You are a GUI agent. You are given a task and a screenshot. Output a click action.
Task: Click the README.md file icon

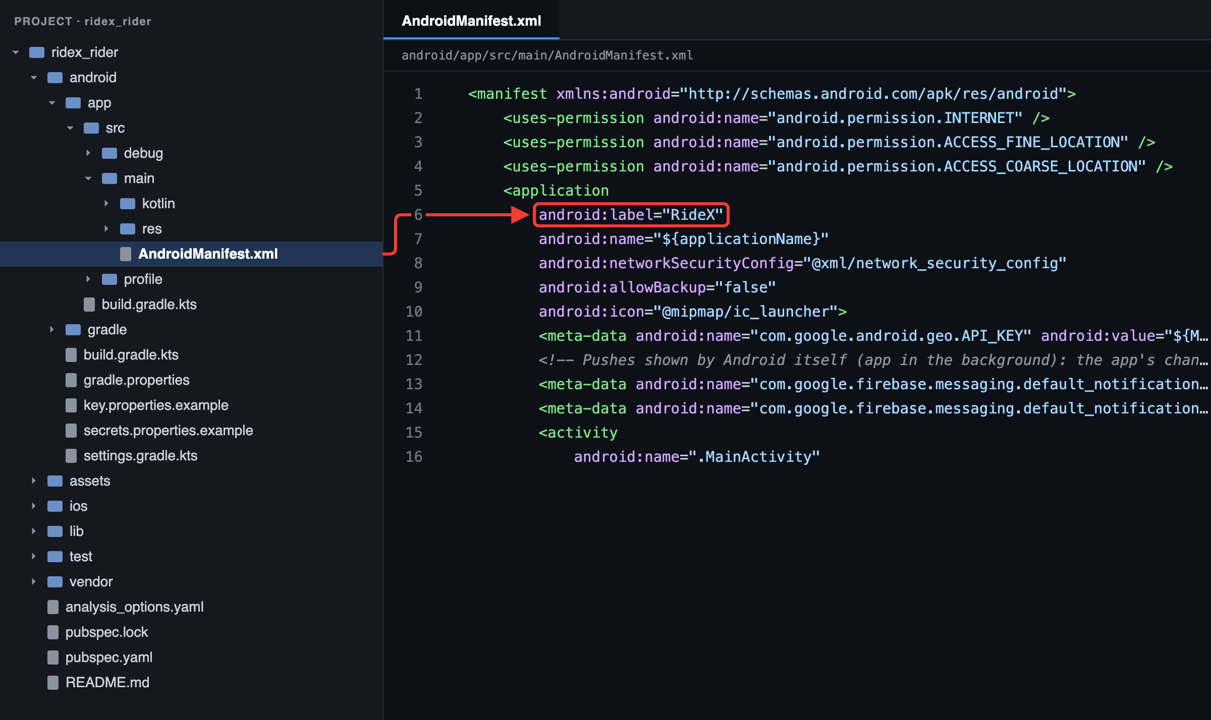(x=53, y=683)
